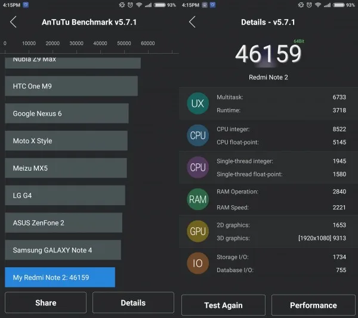358x318 pixels.
Task: Tap the Runtime score row
Action: click(281, 110)
